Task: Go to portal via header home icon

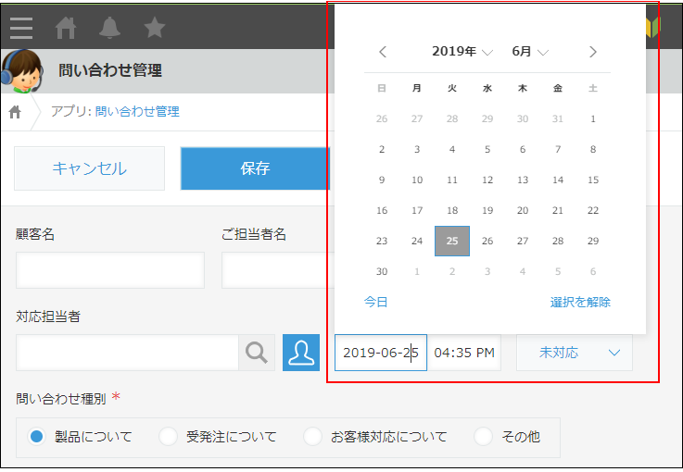Action: 66,29
